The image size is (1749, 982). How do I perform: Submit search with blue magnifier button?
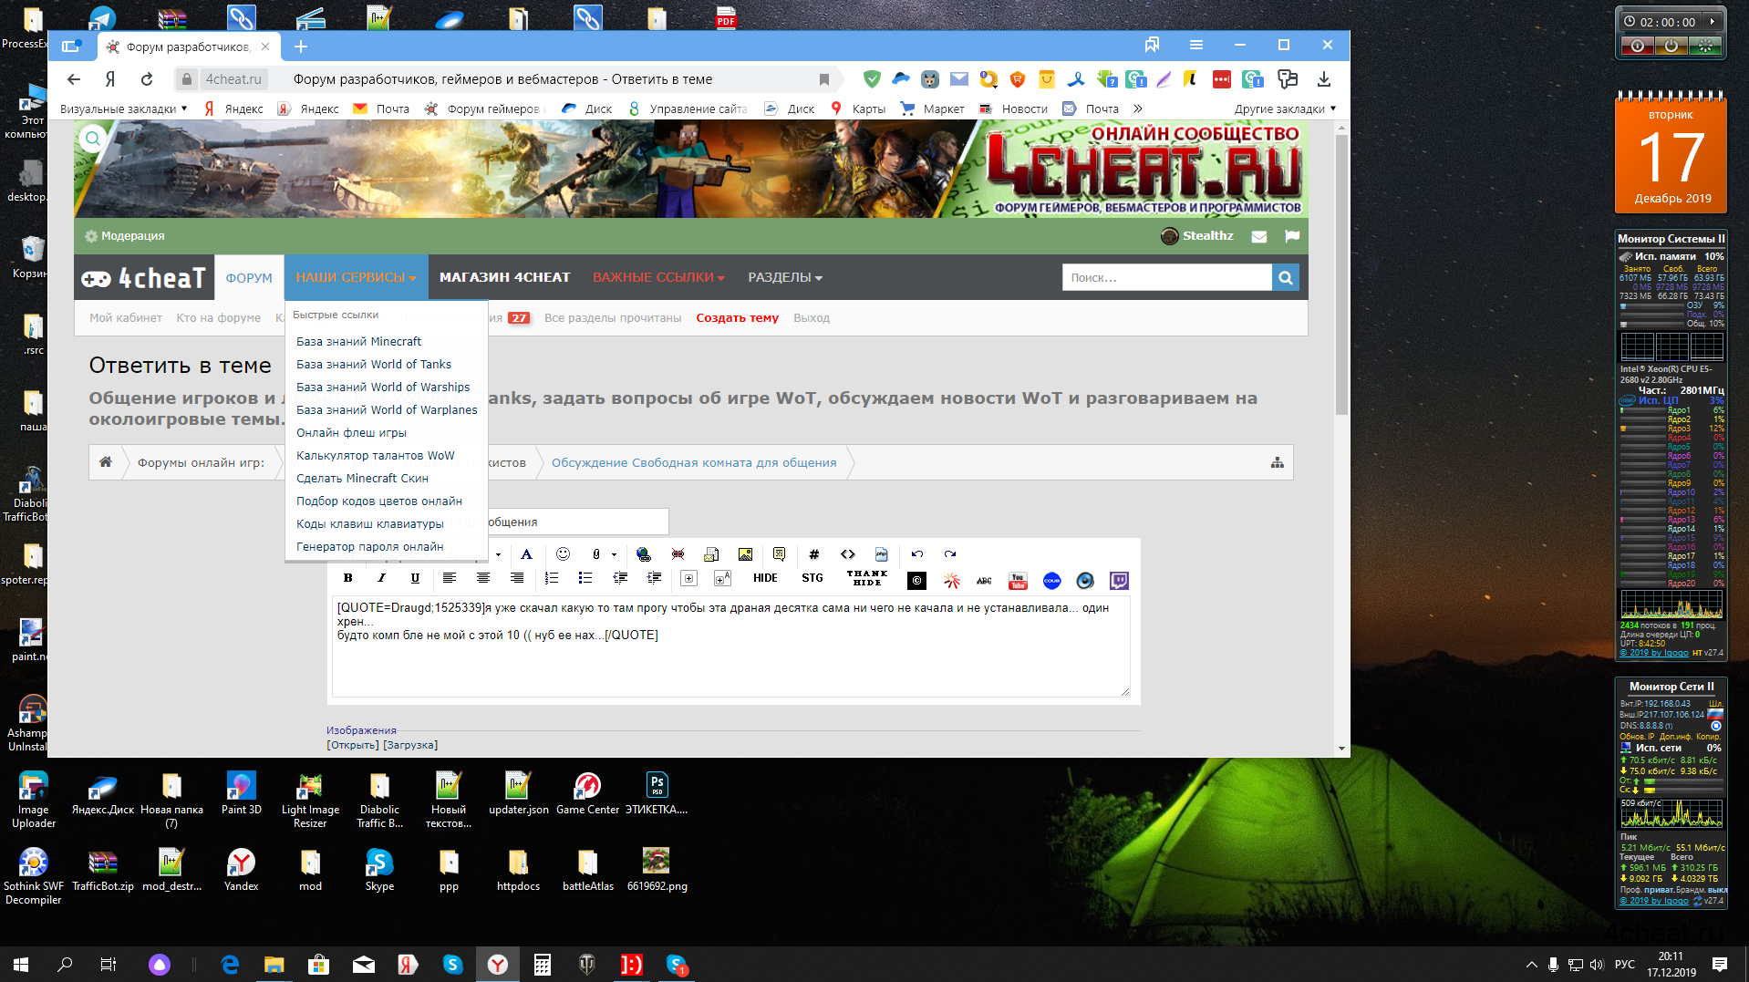pos(1285,277)
